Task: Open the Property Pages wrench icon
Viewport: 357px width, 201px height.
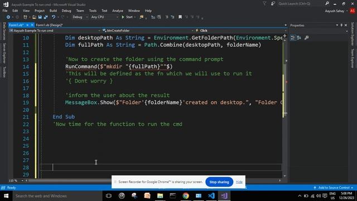Action: 306,38
